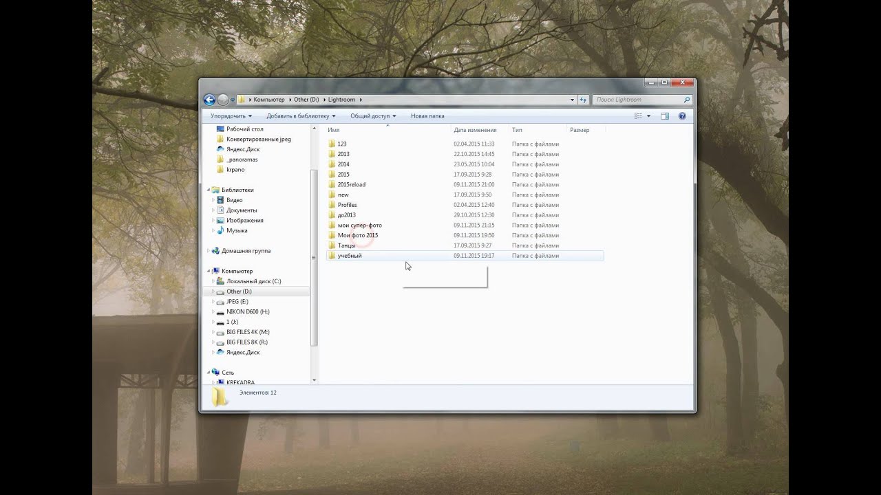Viewport: 881px width, 495px height.
Task: Select NIKON D600 (H:) drive
Action: [248, 311]
